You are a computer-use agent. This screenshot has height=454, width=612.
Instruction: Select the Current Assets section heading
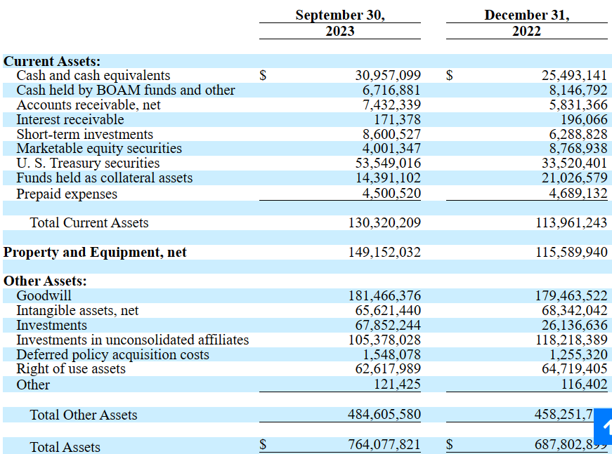tap(52, 62)
